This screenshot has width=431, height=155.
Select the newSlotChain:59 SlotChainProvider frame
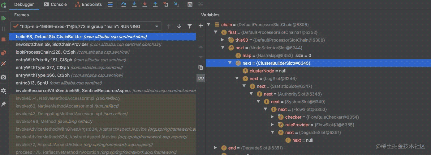coord(88,44)
